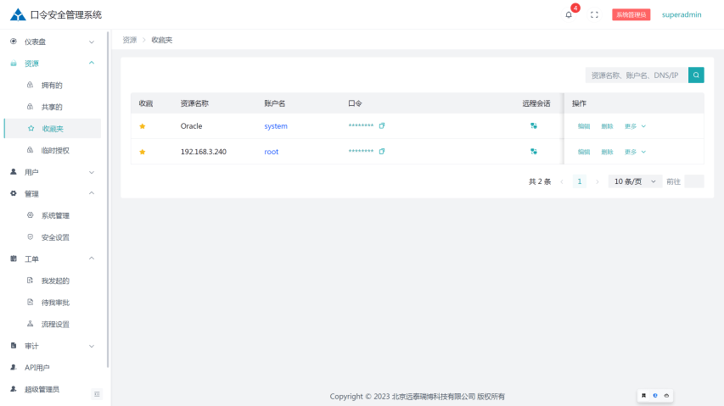Screen dimensions: 724x406
Task: Copy the password for 192.168.3.240 row
Action: click(382, 152)
